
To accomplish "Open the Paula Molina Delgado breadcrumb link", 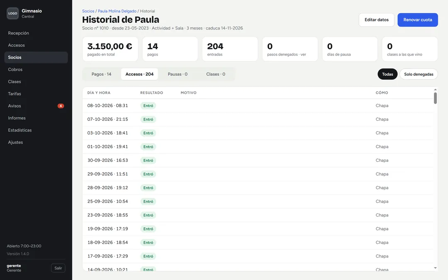I will tap(117, 11).
